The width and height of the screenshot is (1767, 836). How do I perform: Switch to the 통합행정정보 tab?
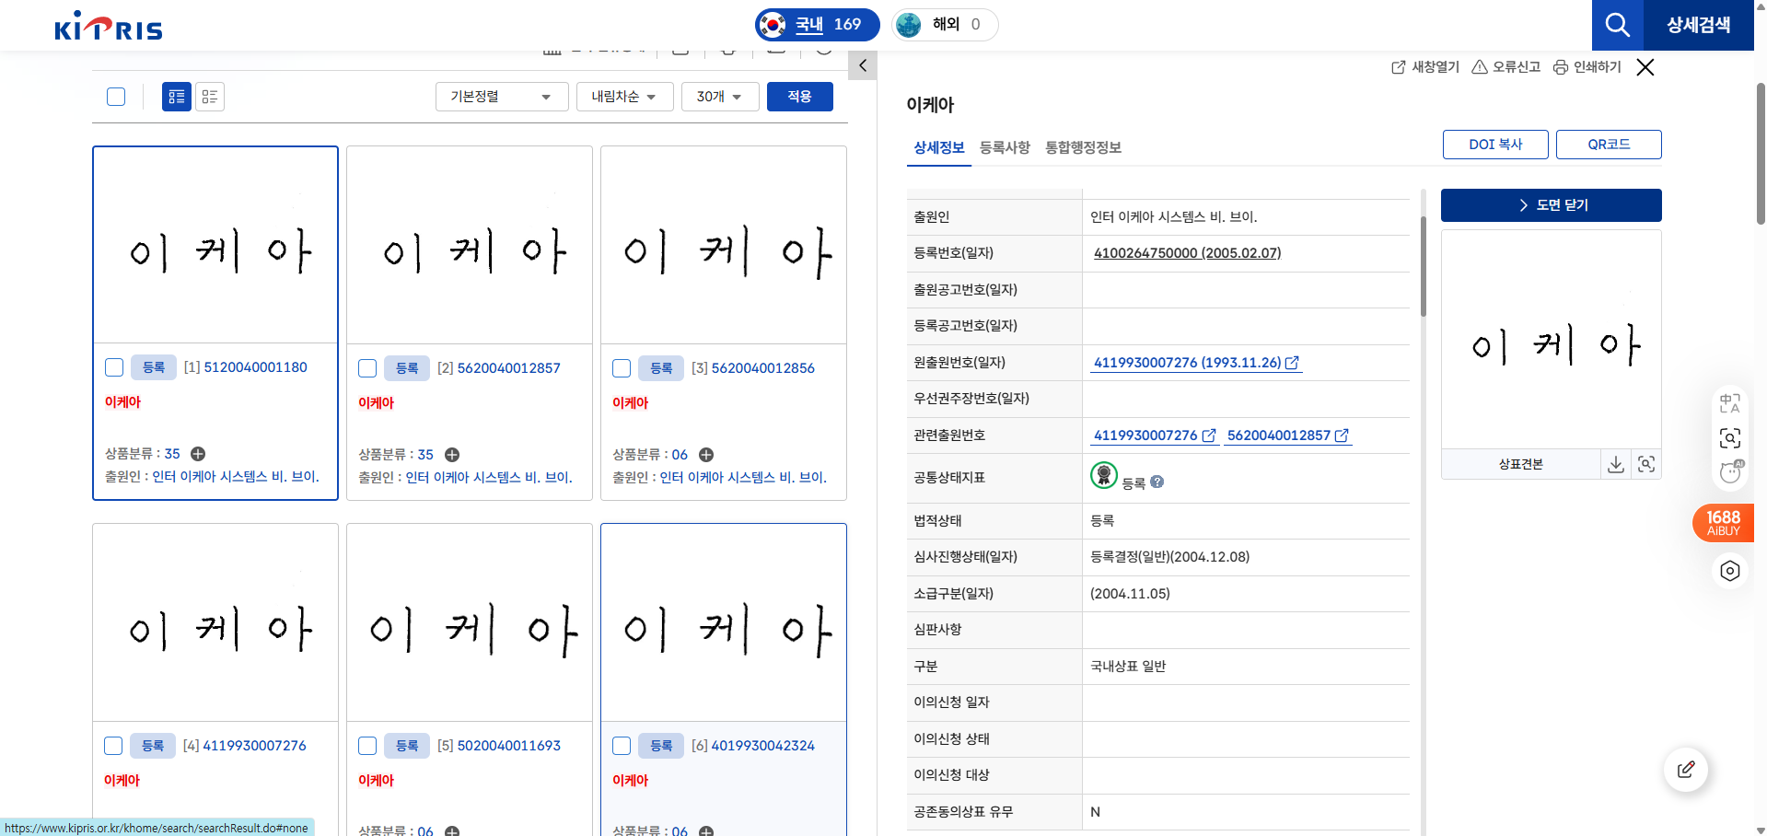coord(1083,147)
